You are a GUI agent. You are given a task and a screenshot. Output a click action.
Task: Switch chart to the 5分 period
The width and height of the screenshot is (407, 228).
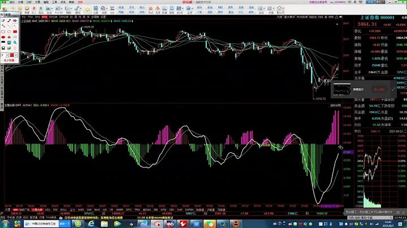point(23,17)
